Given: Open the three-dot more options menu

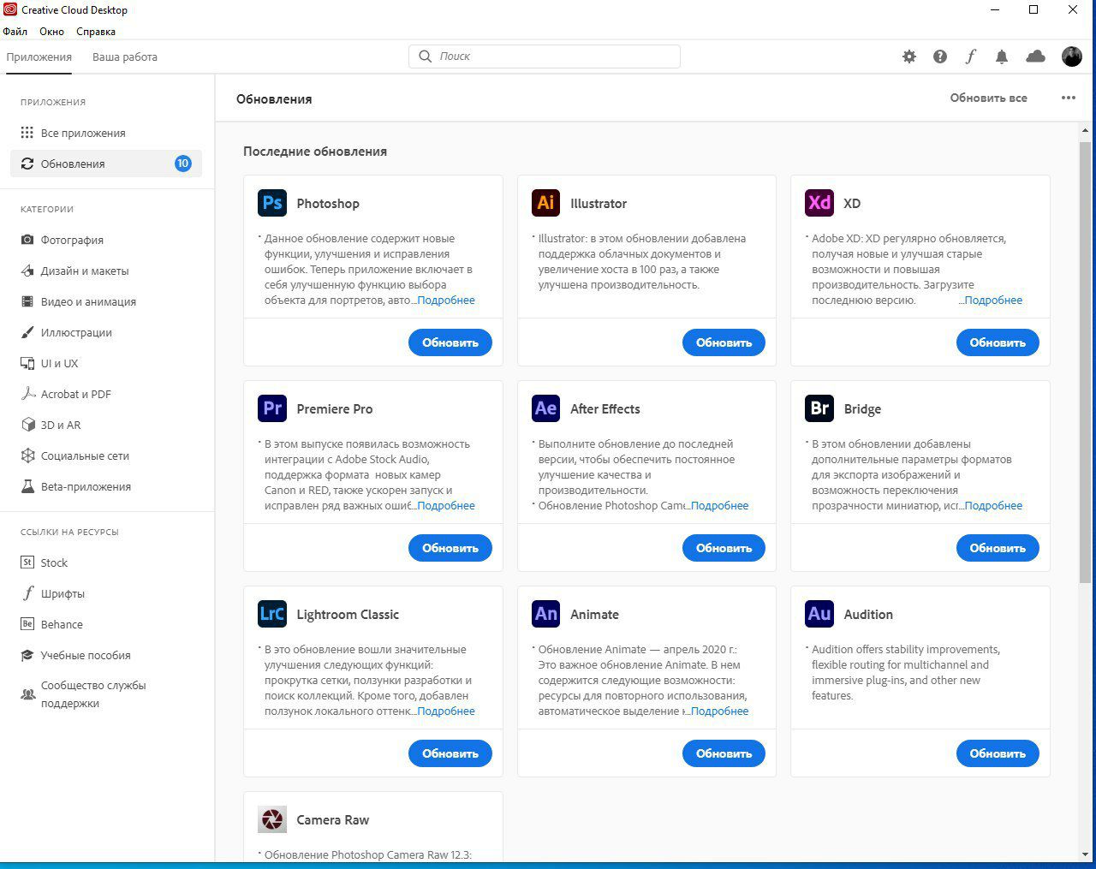Looking at the screenshot, I should (1069, 98).
